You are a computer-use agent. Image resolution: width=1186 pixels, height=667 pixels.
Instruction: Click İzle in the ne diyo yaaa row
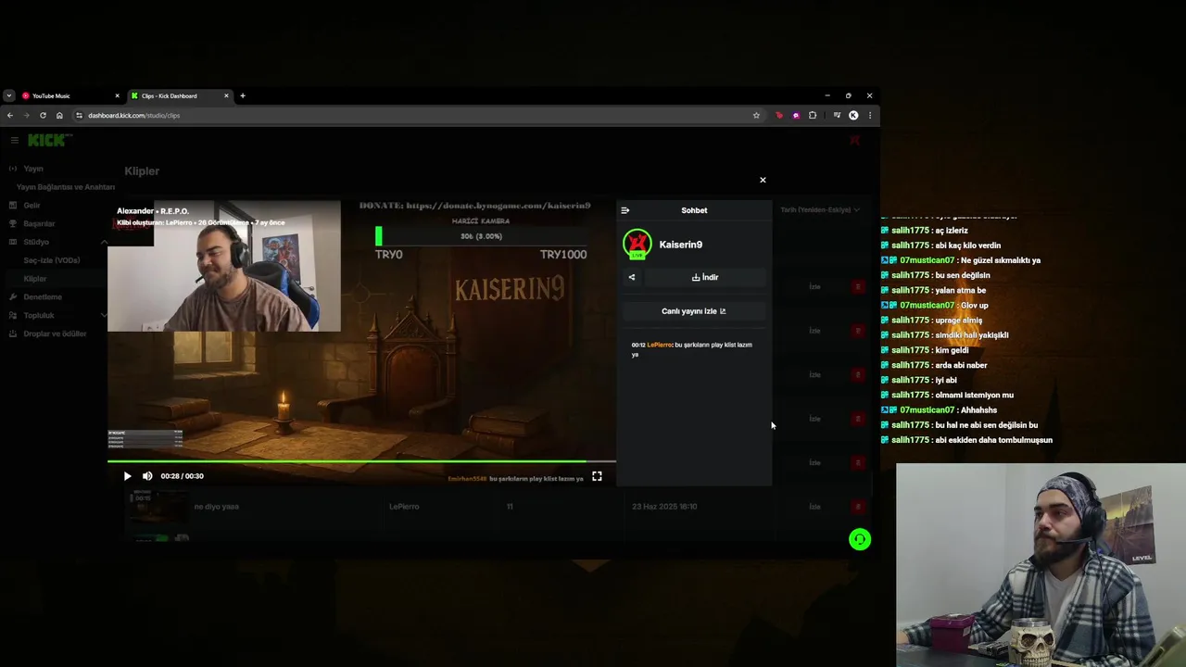point(814,507)
